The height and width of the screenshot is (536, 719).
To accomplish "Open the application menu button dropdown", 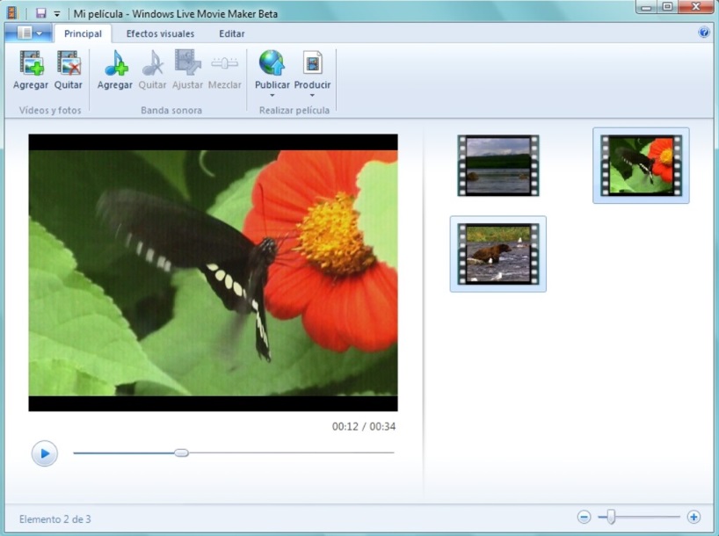I will point(29,33).
